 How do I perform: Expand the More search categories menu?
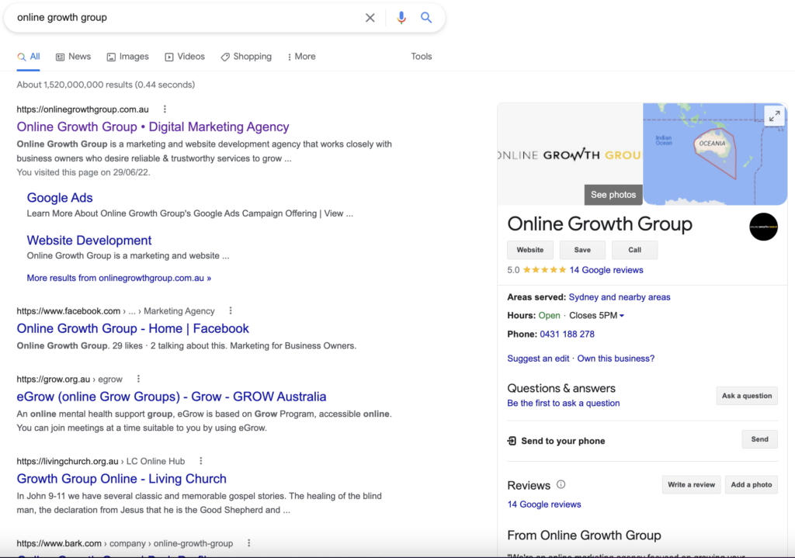click(x=302, y=57)
